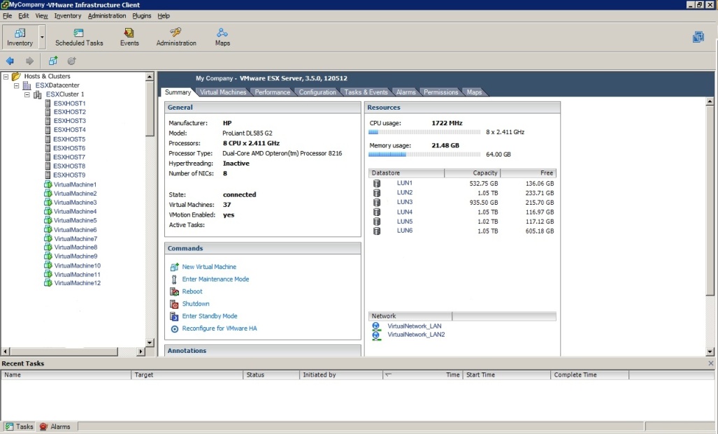Open the Administration toolbar icon
This screenshot has width=718, height=434.
(175, 33)
